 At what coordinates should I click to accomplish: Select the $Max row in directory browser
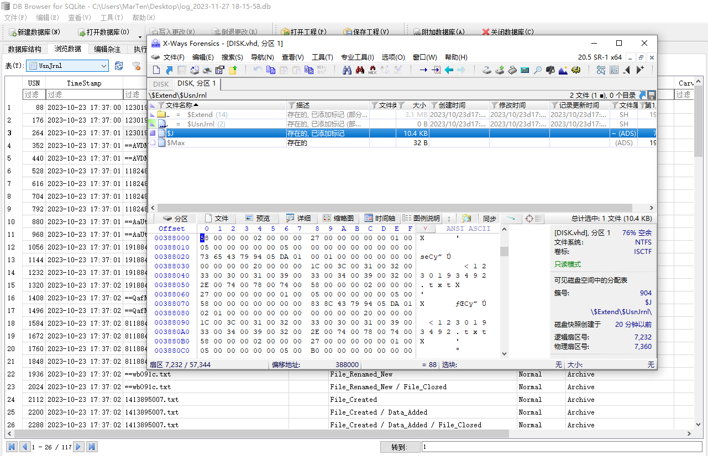point(402,142)
